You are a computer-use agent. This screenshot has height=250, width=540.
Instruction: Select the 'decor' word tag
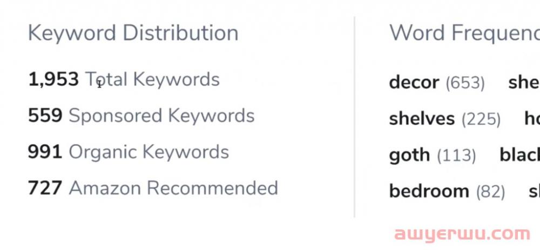[x=414, y=83]
